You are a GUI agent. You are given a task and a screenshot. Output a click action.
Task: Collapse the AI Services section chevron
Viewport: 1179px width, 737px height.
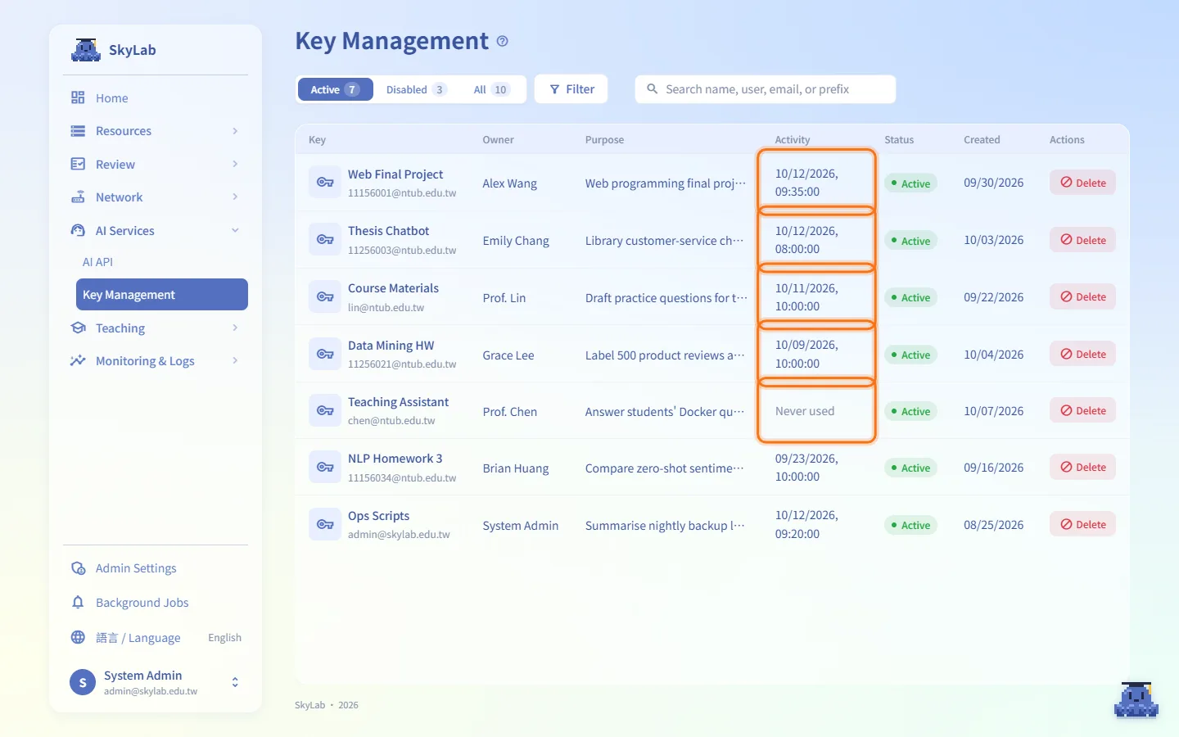click(235, 231)
